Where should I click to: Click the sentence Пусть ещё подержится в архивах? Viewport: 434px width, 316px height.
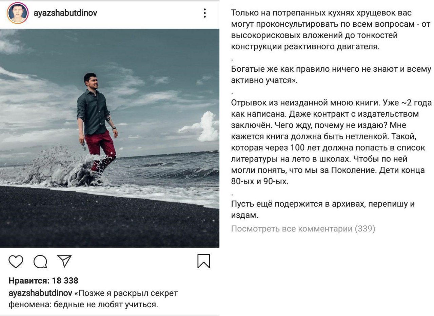tap(323, 209)
